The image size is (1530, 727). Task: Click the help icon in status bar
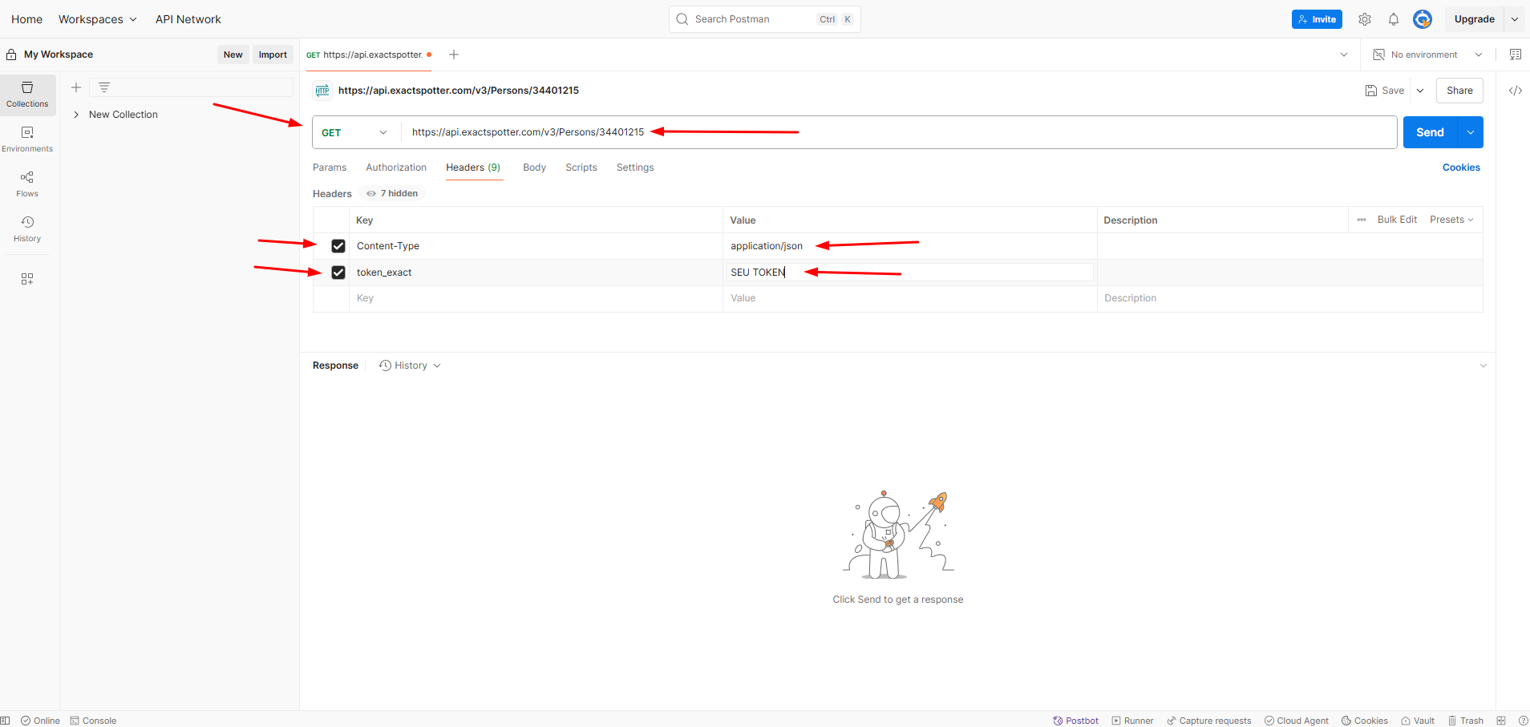pyautogui.click(x=1523, y=721)
